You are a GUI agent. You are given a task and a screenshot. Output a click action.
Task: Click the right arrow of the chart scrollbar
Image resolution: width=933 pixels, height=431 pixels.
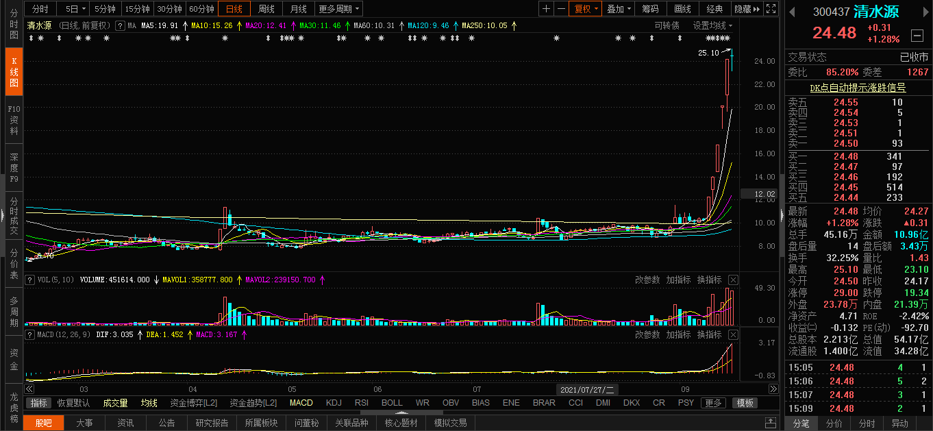pos(773,389)
